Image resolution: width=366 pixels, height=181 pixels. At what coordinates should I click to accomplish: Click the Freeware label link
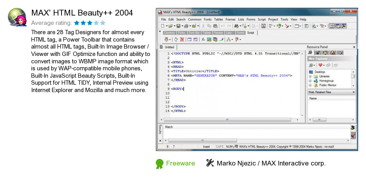180,163
